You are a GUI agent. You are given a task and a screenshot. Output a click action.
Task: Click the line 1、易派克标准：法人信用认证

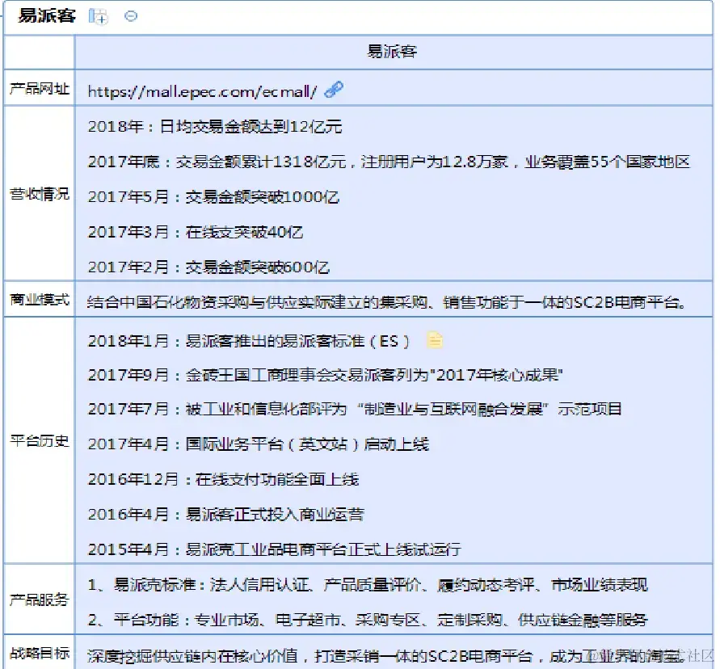coord(368,585)
